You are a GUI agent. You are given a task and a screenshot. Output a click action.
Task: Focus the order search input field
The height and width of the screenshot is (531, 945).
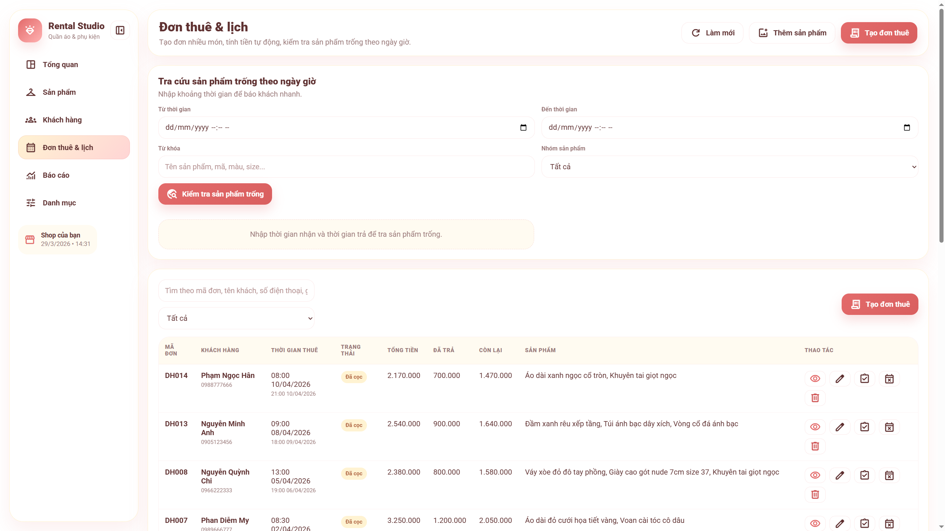click(236, 291)
